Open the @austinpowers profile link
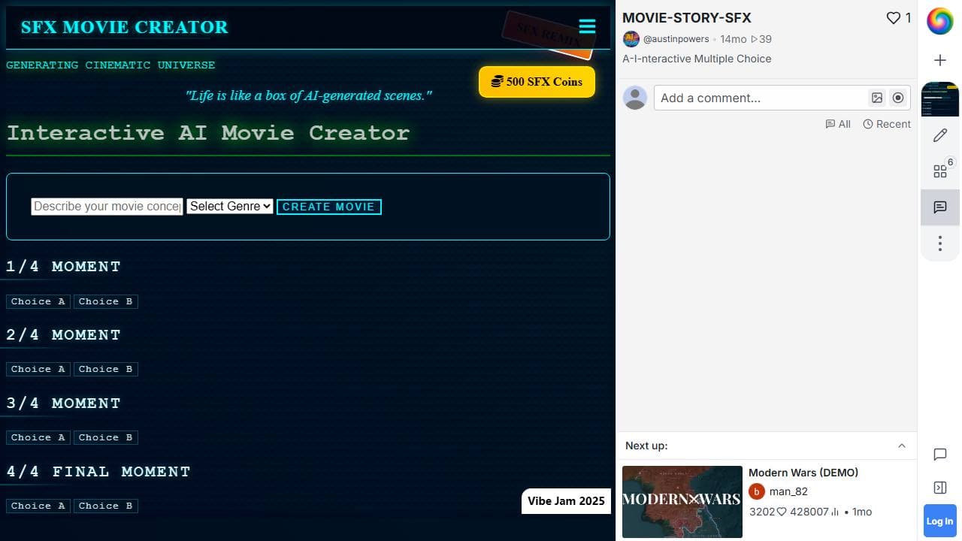962x541 pixels. pyautogui.click(x=676, y=39)
